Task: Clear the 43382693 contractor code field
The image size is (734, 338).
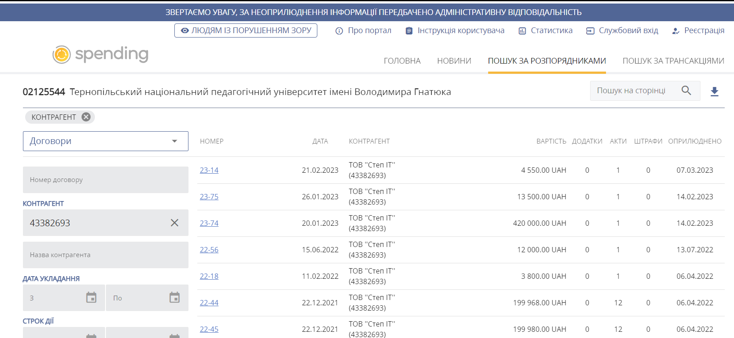Action: [174, 223]
